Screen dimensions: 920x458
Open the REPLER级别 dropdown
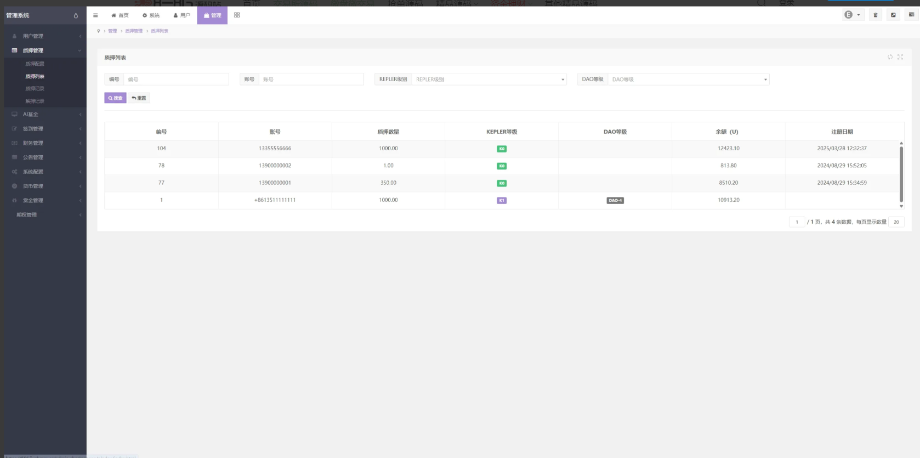pos(489,80)
